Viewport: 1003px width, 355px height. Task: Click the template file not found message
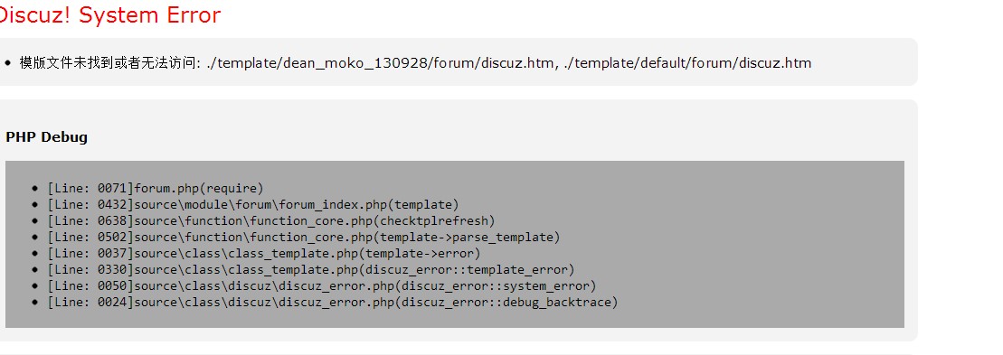415,62
